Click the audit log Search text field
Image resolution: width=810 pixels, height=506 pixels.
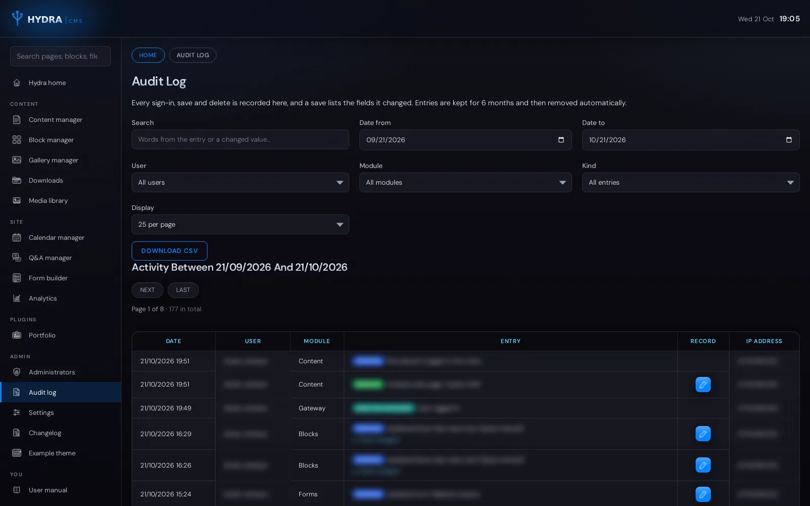[240, 139]
